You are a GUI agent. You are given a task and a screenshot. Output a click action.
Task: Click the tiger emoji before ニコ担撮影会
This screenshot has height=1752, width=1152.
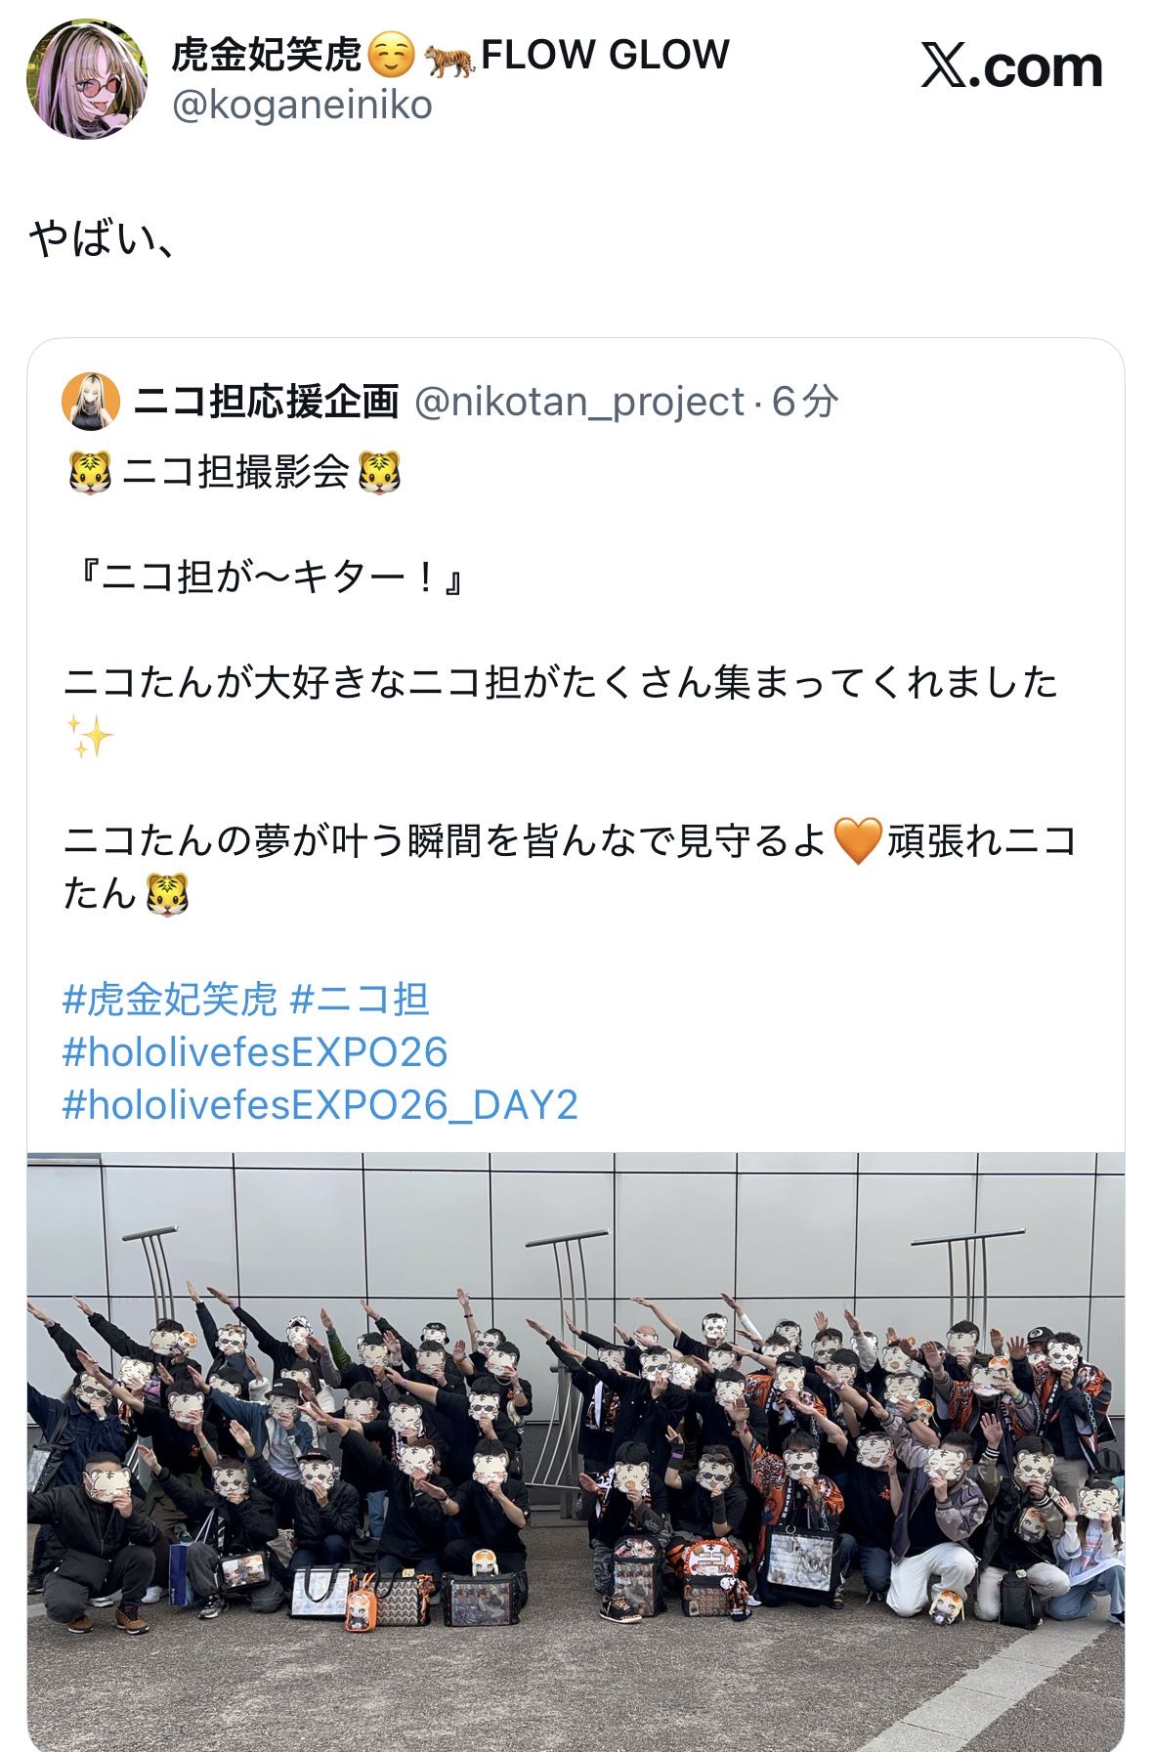pos(89,472)
